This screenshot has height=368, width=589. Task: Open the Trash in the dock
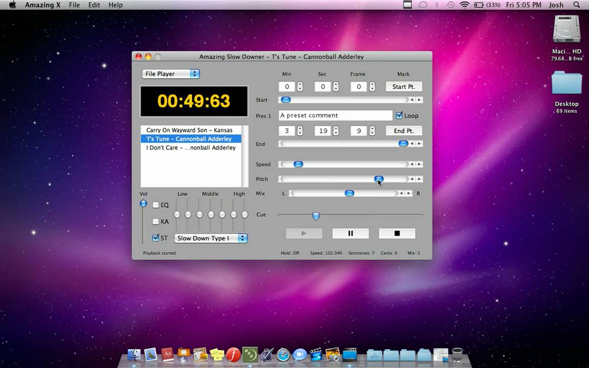point(457,355)
